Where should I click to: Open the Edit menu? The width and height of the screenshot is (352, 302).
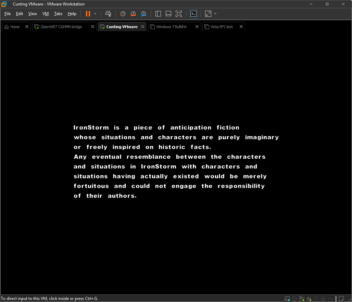[20, 14]
